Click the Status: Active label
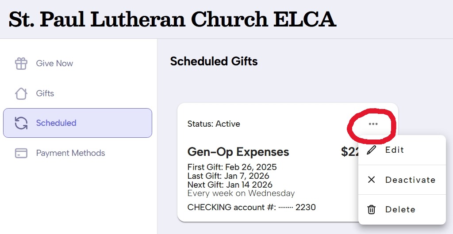The height and width of the screenshot is (234, 453). [x=214, y=124]
